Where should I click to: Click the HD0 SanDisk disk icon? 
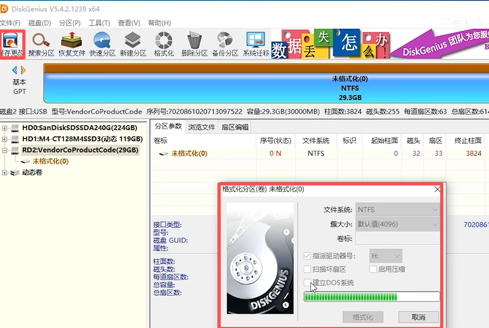pyautogui.click(x=15, y=128)
